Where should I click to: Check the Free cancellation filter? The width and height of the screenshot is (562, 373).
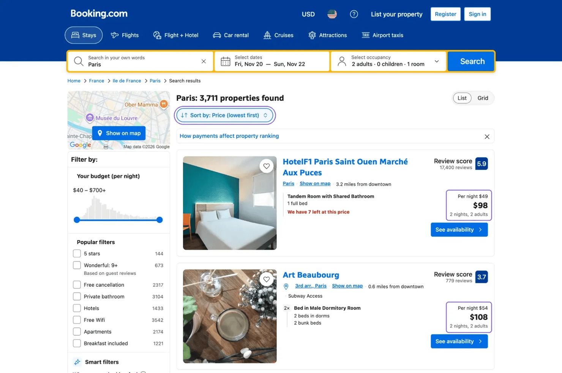(x=77, y=285)
